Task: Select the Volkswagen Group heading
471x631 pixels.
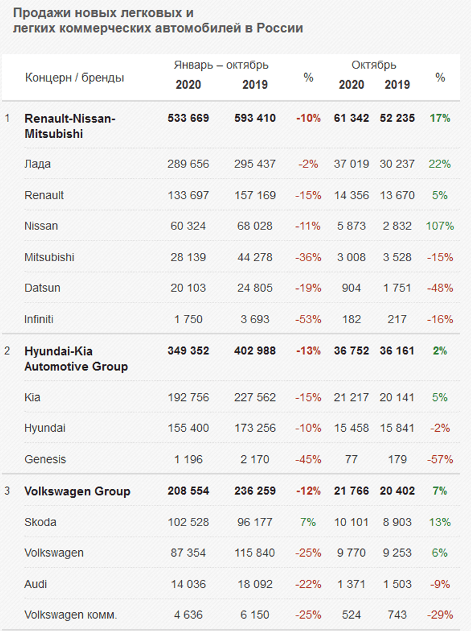Action: pos(77,491)
